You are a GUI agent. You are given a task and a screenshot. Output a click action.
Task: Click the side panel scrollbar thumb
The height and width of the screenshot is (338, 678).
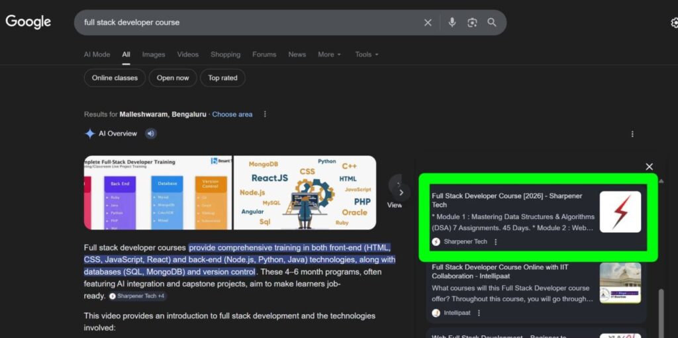[x=661, y=314]
